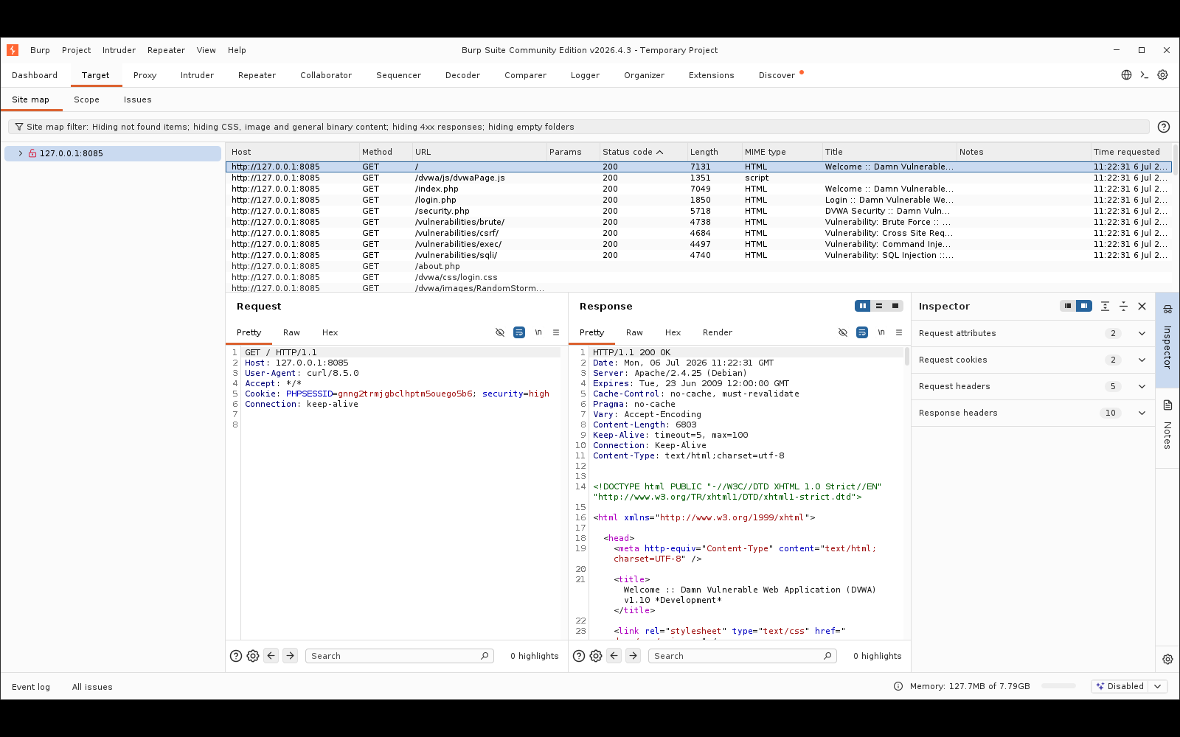Open the Response search settings gear
Viewport: 1180px width, 737px height.
(596, 656)
